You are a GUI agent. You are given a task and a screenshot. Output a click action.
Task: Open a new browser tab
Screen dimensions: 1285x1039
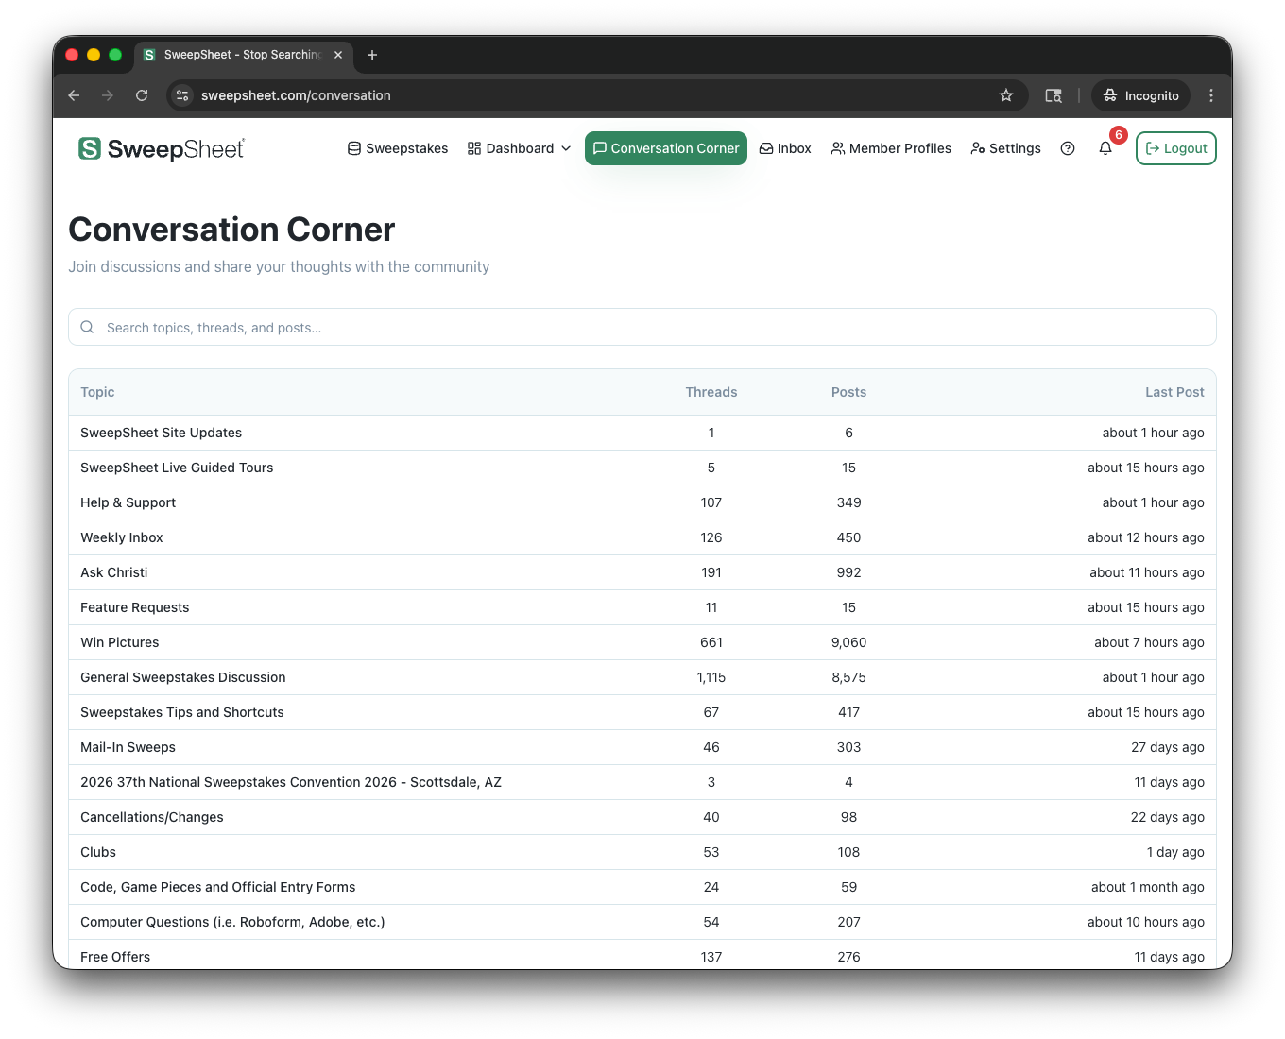point(372,55)
